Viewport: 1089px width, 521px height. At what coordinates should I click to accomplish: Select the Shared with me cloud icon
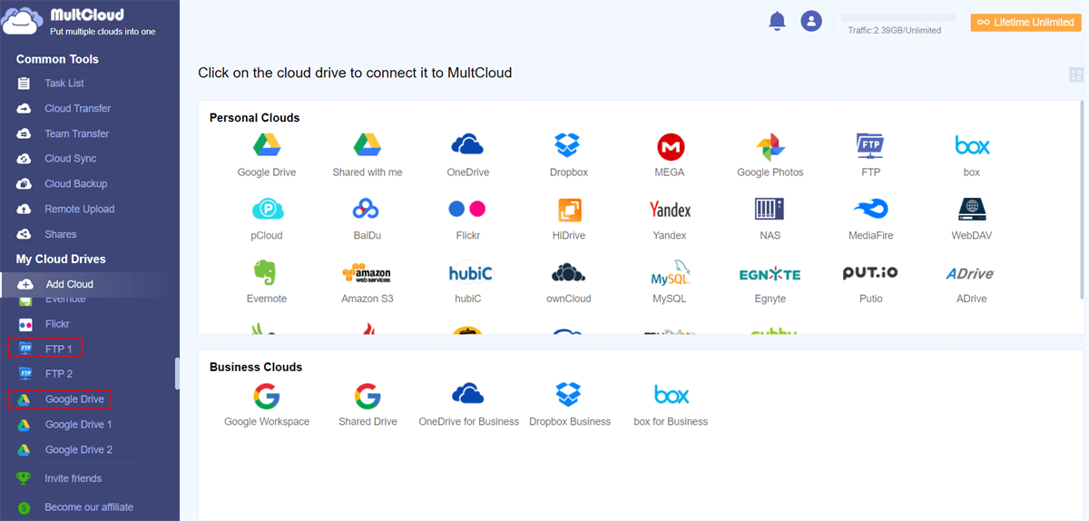pos(367,154)
